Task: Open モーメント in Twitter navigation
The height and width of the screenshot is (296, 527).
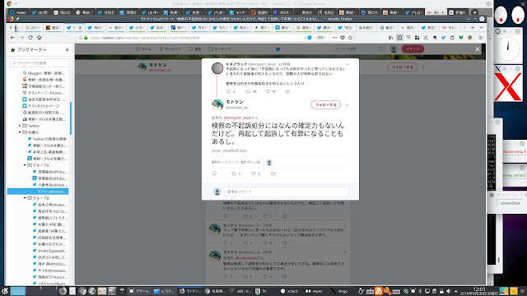Action: click(170, 49)
